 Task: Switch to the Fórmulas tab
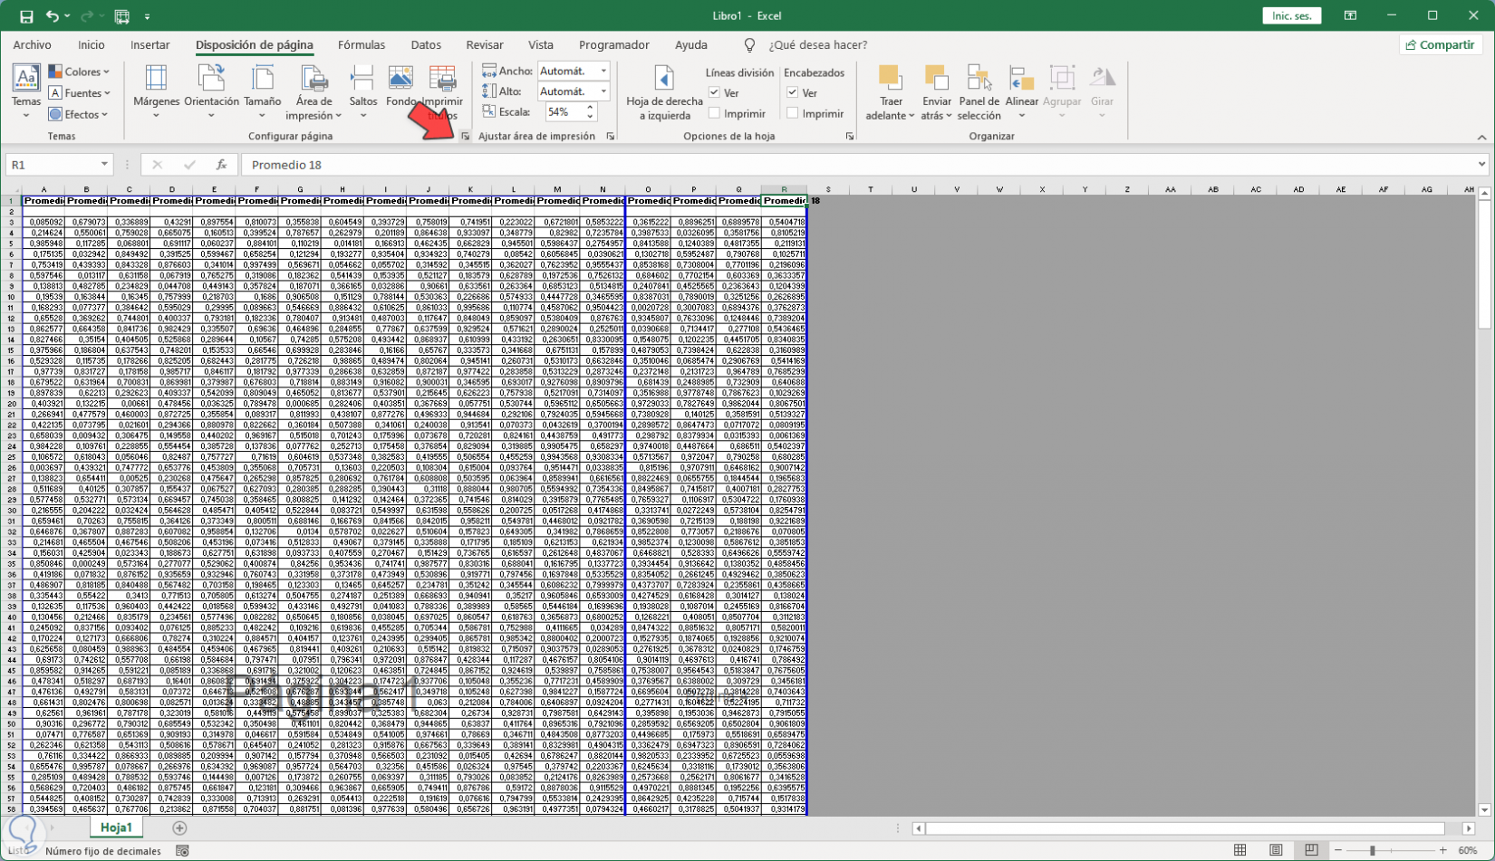pyautogui.click(x=362, y=45)
